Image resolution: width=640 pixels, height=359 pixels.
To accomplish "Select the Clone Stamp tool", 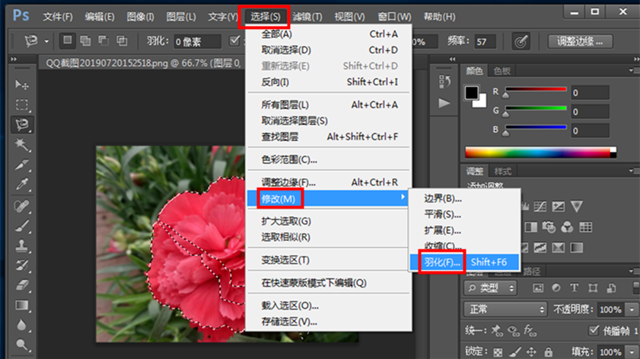I will point(21,245).
